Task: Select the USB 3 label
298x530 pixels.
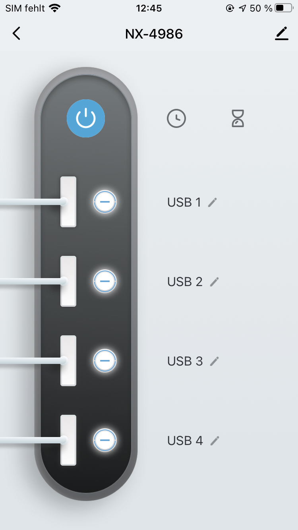Action: tap(185, 361)
